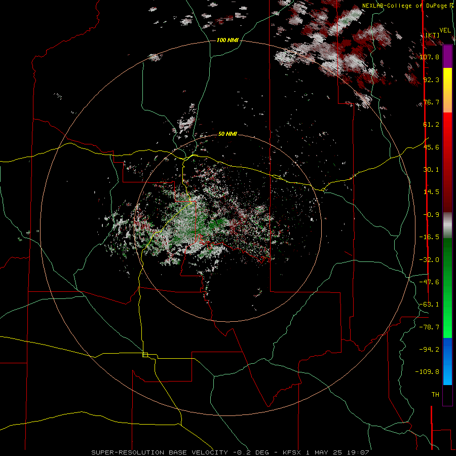Viewport: 456px width, 456px height.
Task: Select the green segment of velocity color bar
Action: 447,288
